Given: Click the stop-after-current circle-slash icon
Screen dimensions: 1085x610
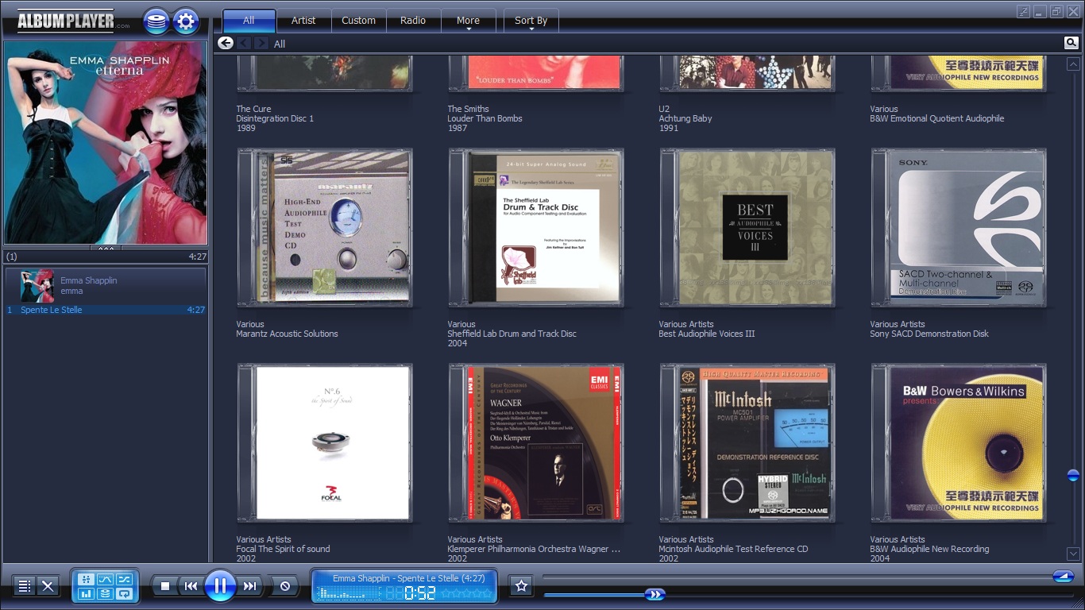Looking at the screenshot, I should 284,586.
